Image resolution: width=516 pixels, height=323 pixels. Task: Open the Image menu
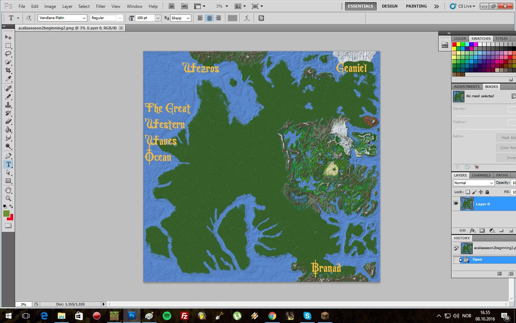[x=50, y=6]
